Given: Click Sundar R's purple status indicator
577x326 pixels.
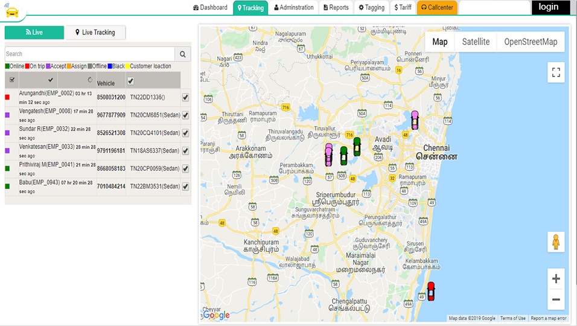Looking at the screenshot, I should [x=7, y=133].
